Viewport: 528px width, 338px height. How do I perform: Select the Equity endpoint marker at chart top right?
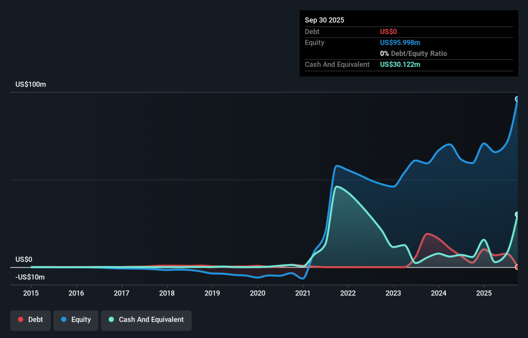(x=517, y=99)
